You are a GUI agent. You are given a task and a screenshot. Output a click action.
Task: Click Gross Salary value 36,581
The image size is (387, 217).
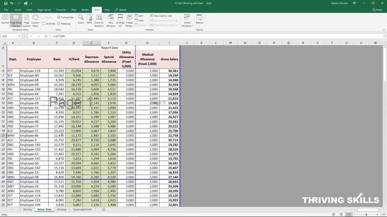click(169, 71)
